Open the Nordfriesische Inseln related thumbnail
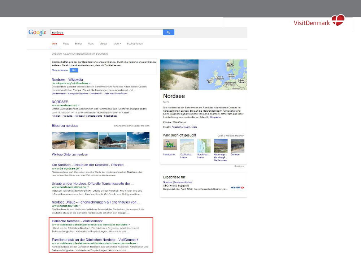The width and height of the screenshot is (361, 271). point(204,145)
